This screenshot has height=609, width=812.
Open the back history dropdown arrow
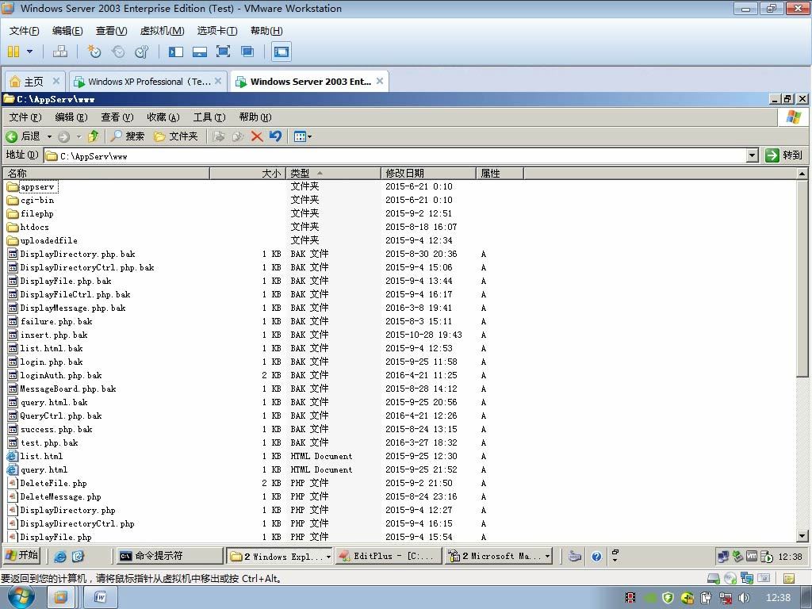coord(50,136)
